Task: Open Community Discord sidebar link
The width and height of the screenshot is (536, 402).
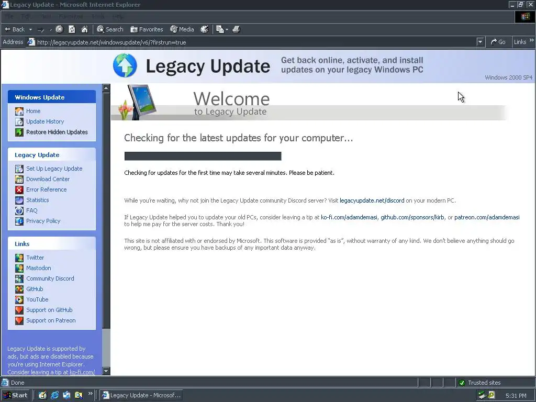Action: (x=50, y=278)
